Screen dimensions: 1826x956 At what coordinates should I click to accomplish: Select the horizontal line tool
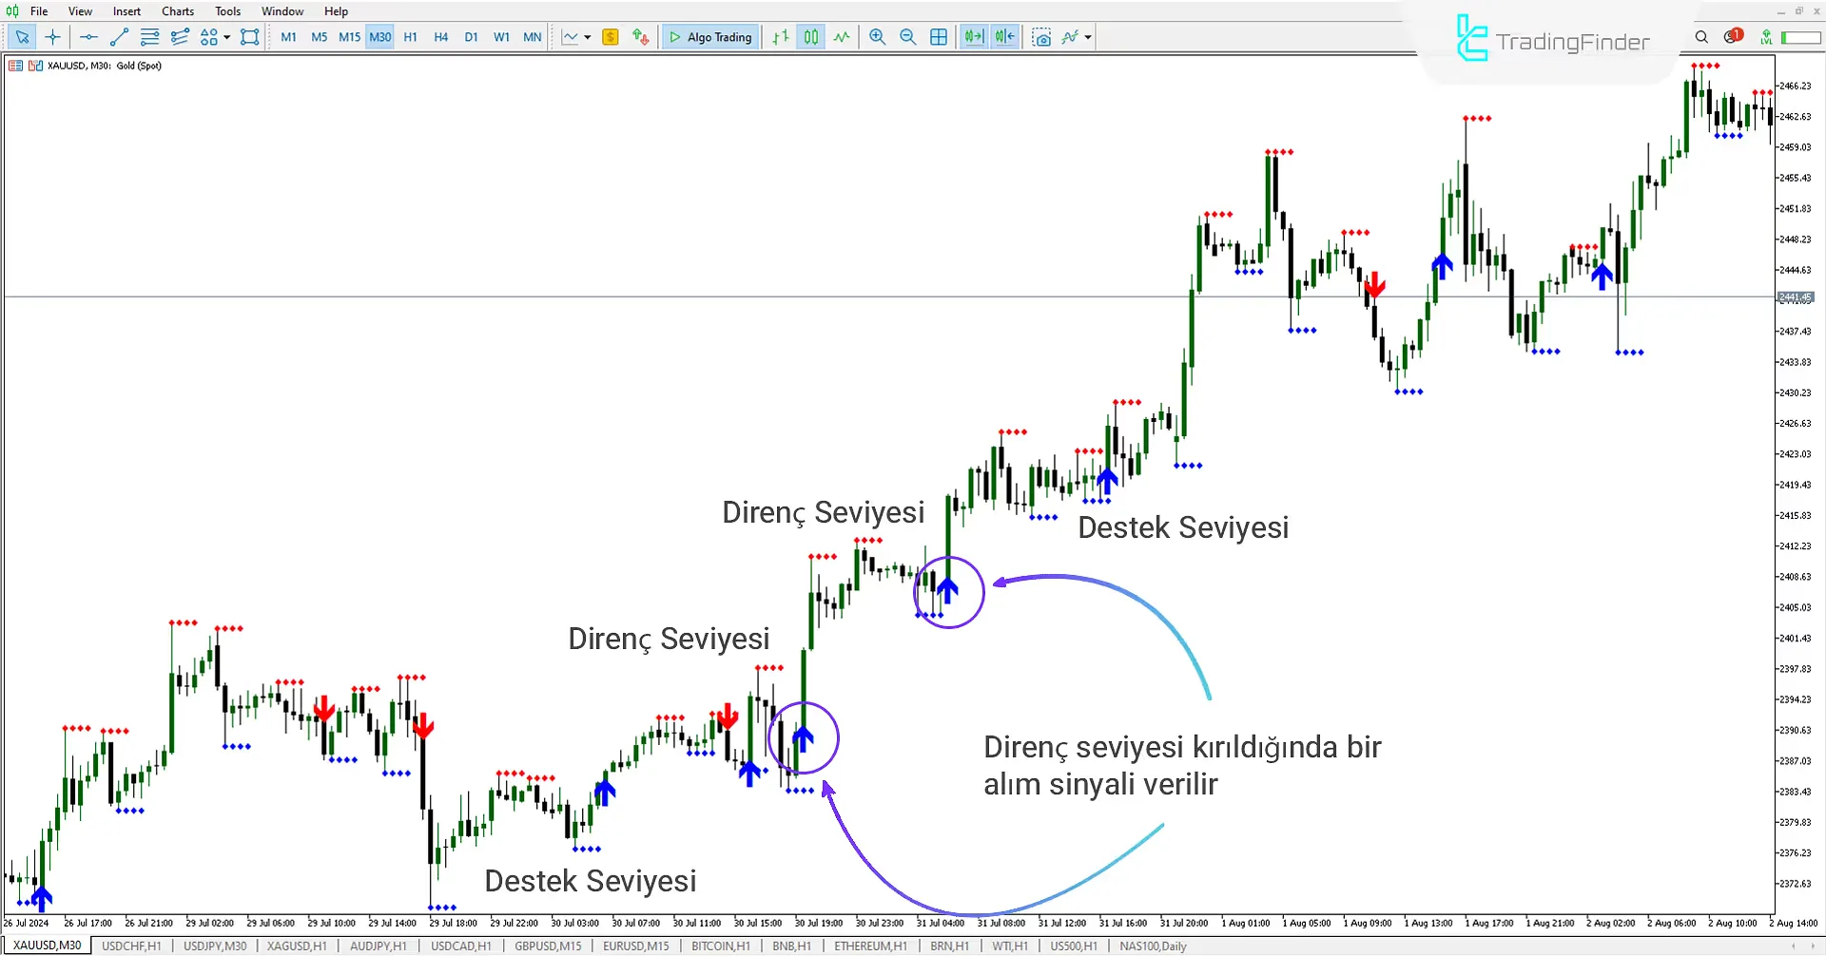[88, 37]
